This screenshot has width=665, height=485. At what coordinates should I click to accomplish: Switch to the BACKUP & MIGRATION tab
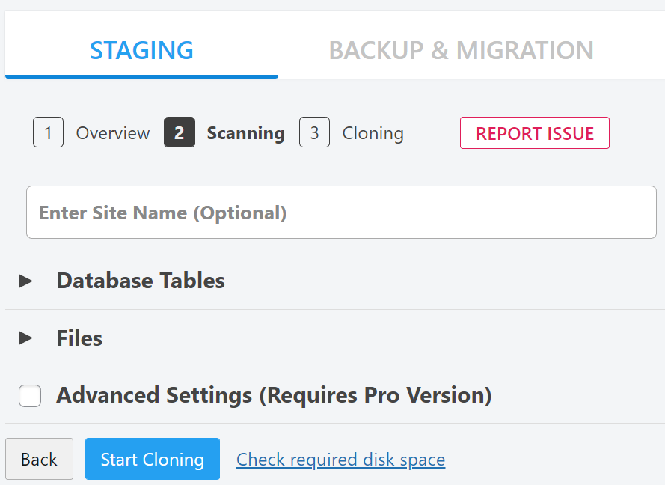click(460, 50)
